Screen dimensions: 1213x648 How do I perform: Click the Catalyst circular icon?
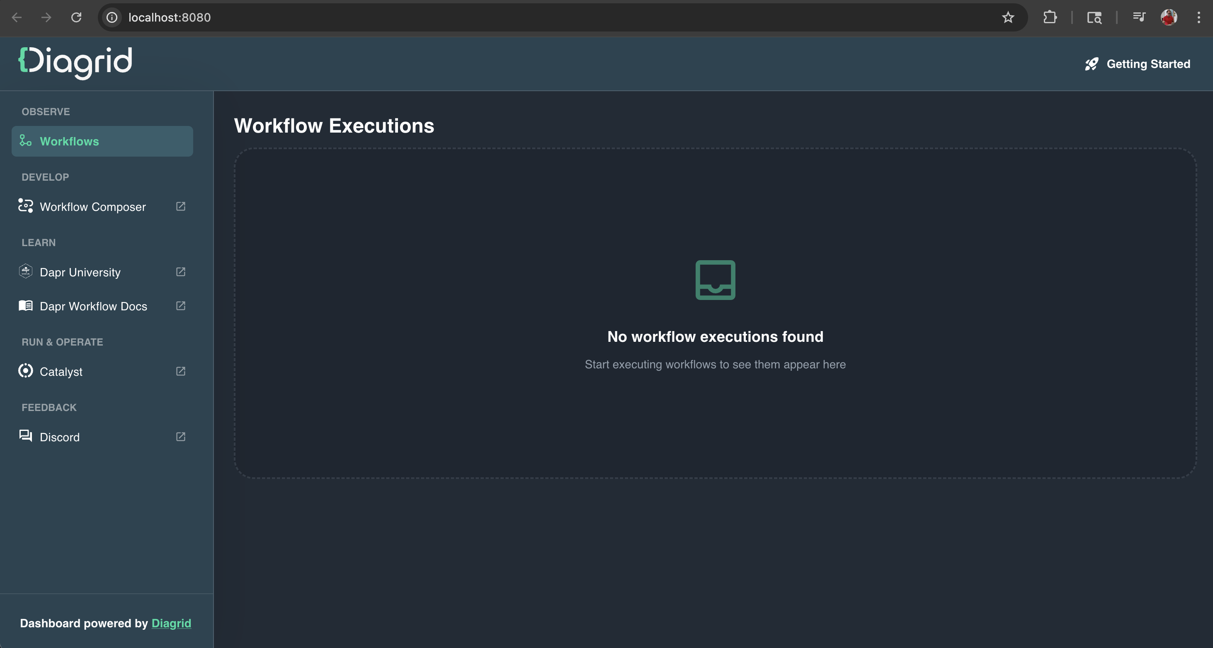pyautogui.click(x=25, y=371)
